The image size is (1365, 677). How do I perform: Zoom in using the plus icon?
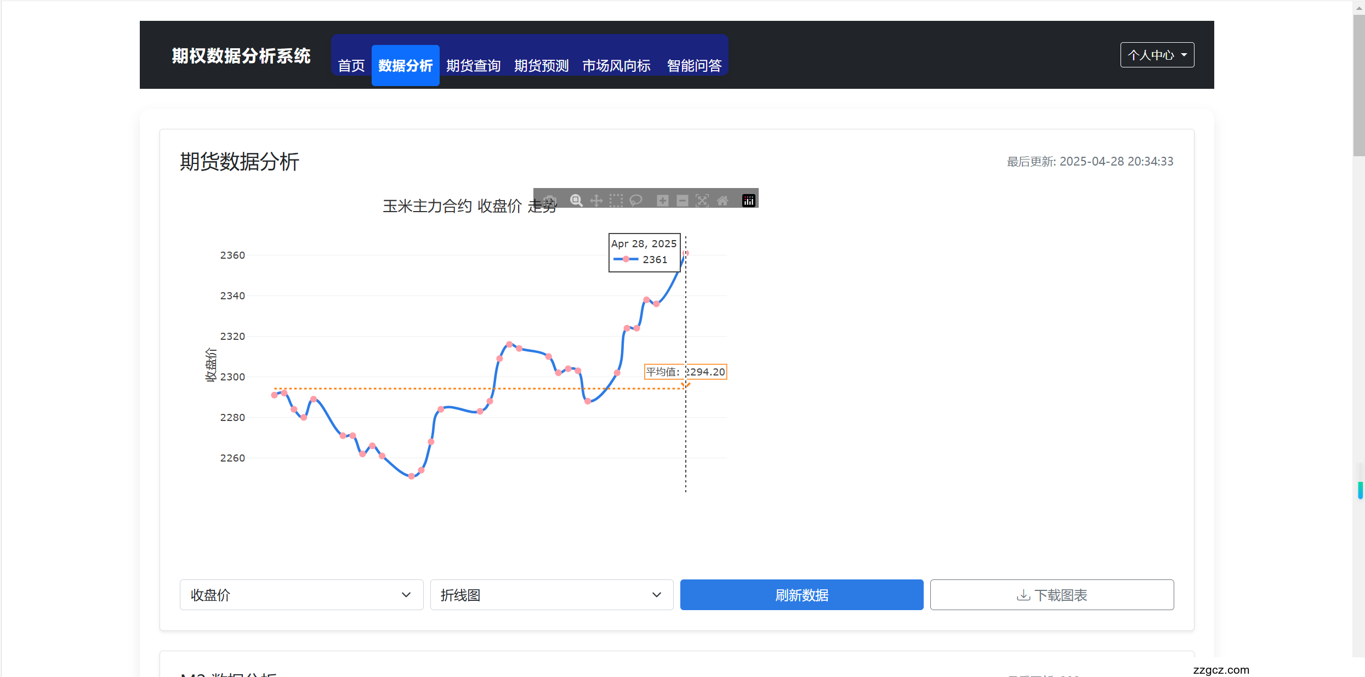[662, 200]
